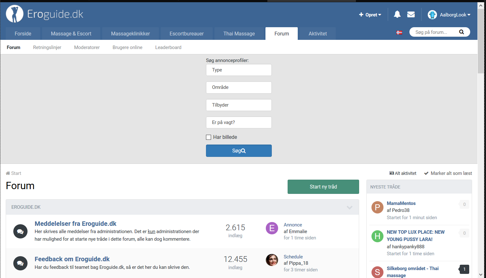
Task: Click Pippa_18's profile photo
Action: coord(272,260)
